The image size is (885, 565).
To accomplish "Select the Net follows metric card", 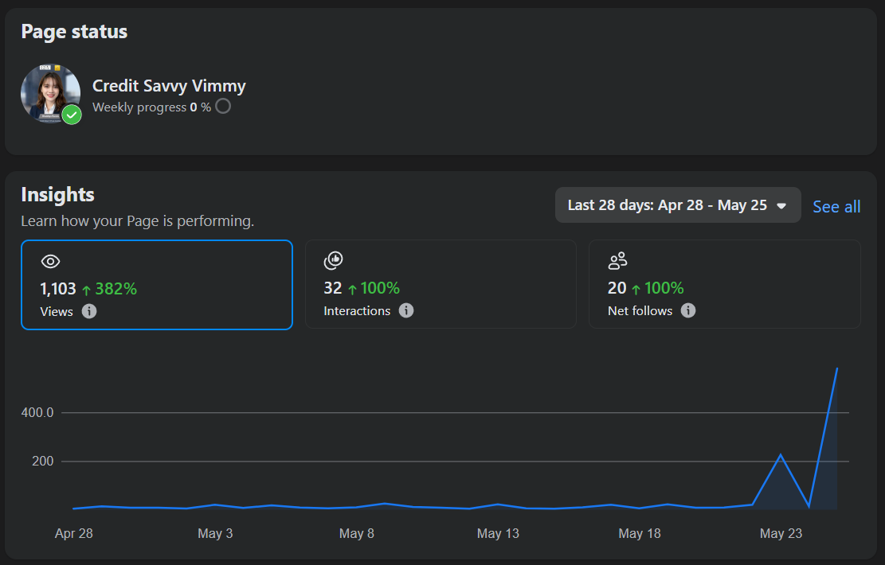I will pos(725,284).
